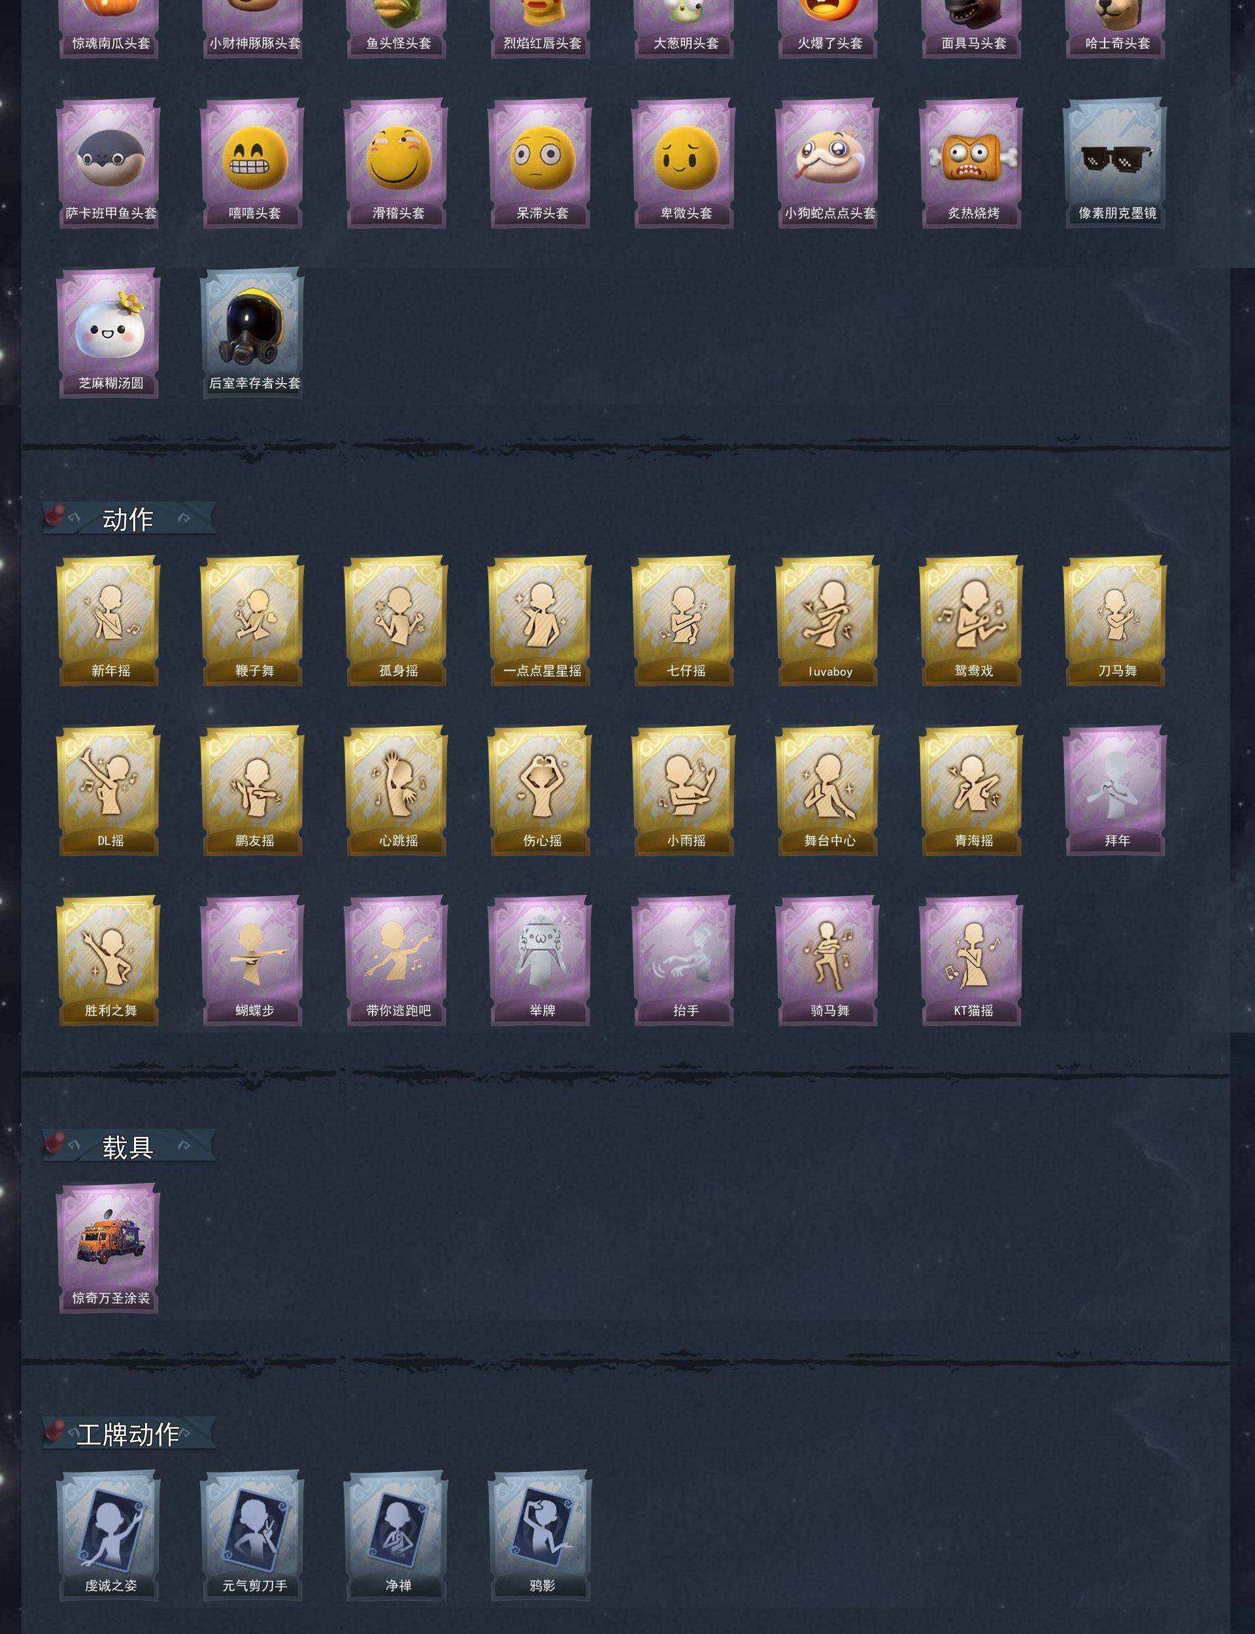Viewport: 1255px width, 1634px height.
Task: Select the KT猫摇 action card
Action: point(971,961)
